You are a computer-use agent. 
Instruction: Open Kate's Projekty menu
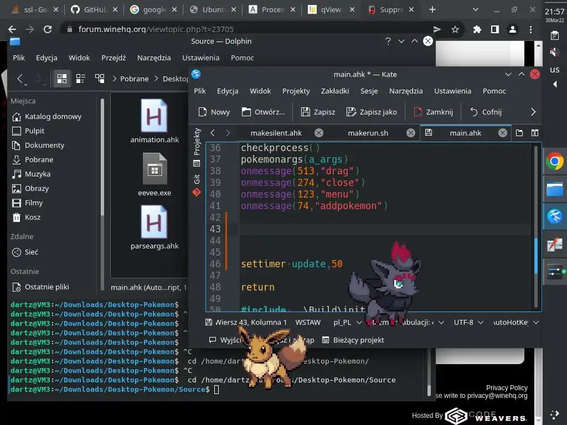(x=296, y=91)
